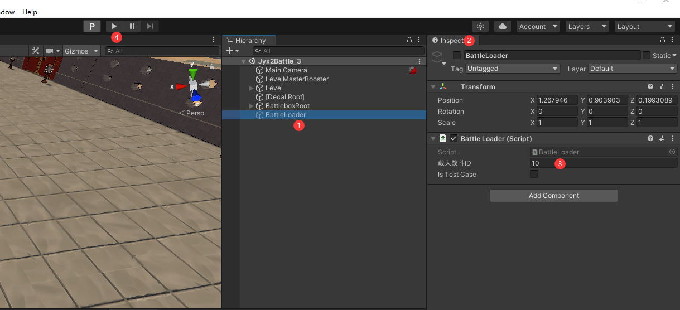Select the Inspector tab

pos(452,40)
